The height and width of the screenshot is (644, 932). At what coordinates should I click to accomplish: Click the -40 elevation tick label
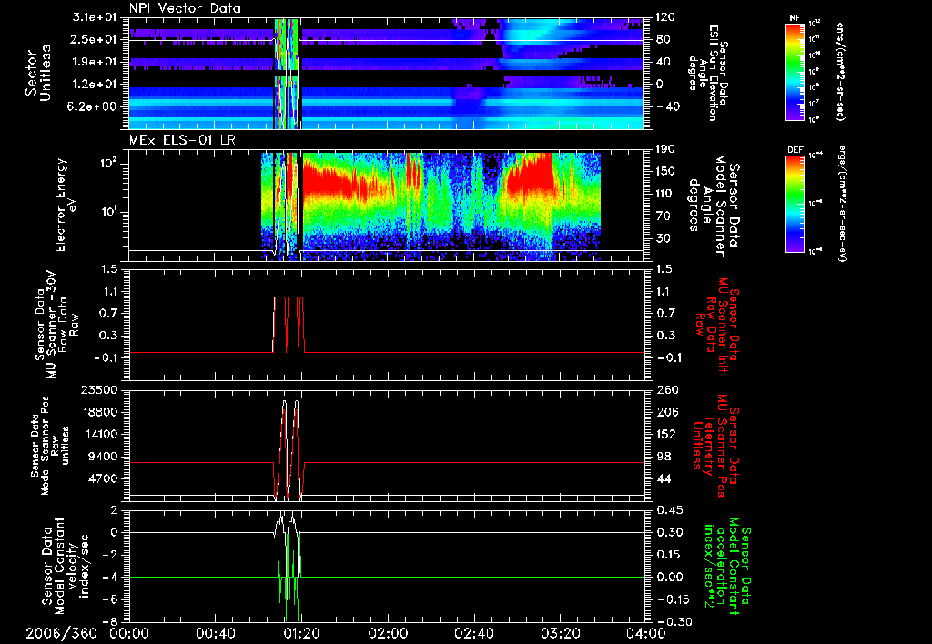tap(668, 107)
